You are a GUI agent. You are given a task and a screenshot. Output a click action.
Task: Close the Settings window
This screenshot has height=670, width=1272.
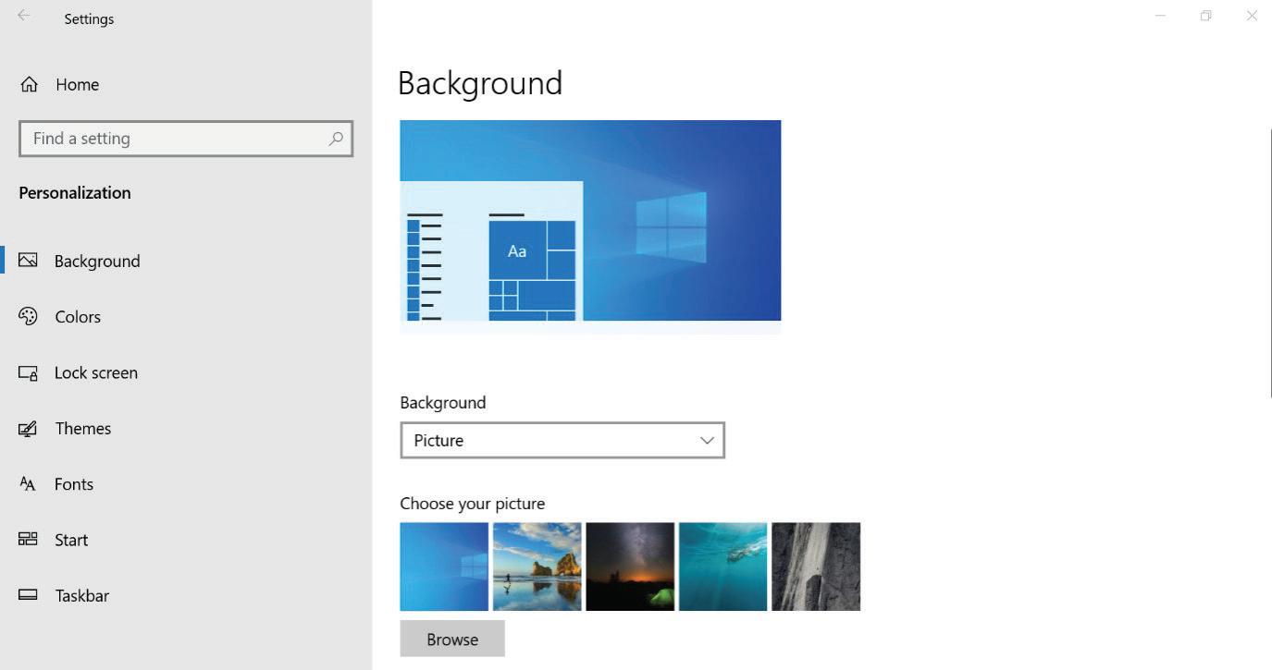pos(1252,16)
